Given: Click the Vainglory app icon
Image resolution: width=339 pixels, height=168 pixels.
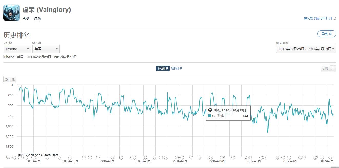Looking at the screenshot, I should [12, 13].
